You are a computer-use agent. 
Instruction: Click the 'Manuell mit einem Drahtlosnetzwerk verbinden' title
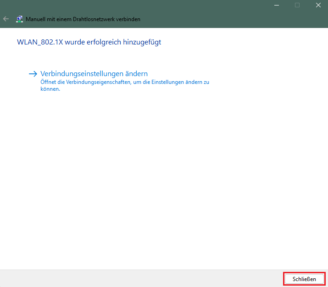point(83,19)
